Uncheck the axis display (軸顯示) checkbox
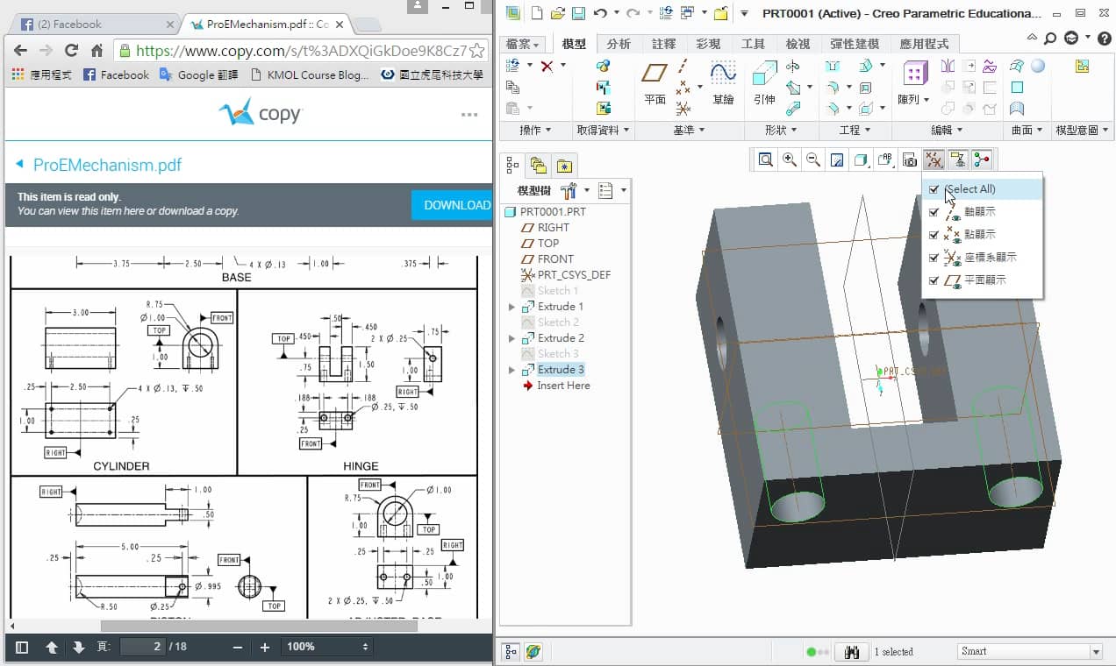The height and width of the screenshot is (666, 1116). pyautogui.click(x=934, y=212)
